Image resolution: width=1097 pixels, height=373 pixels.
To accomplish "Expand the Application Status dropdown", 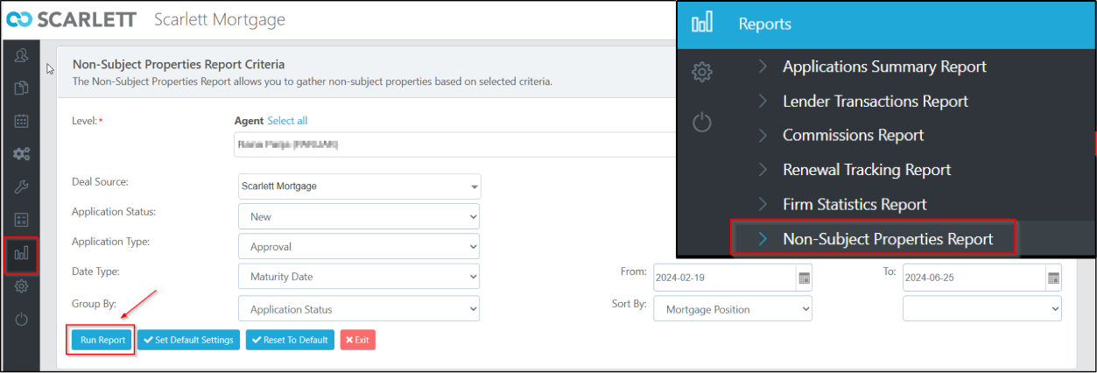I will (359, 216).
